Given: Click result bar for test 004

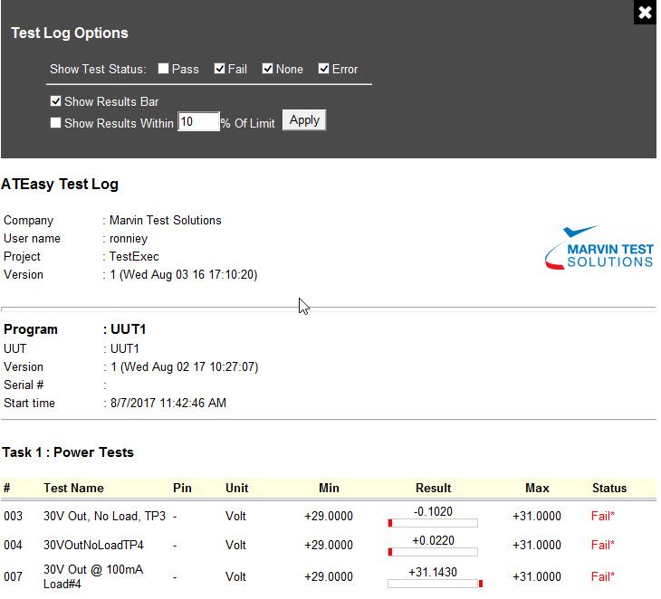Looking at the screenshot, I should click(433, 552).
